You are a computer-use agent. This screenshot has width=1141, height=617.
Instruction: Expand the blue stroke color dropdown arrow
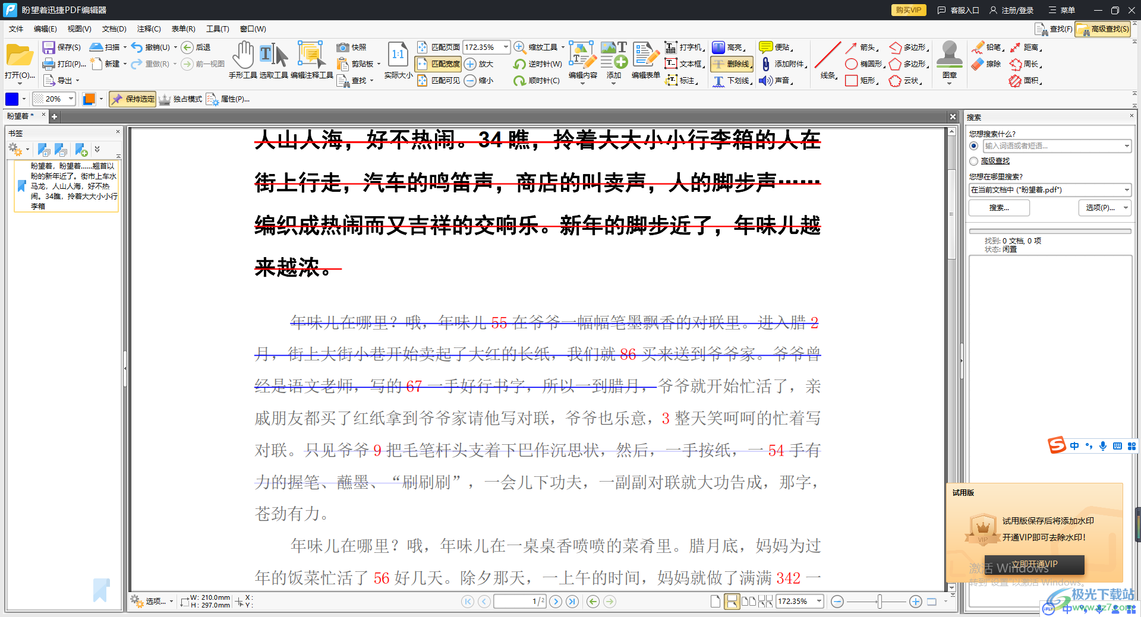point(24,99)
